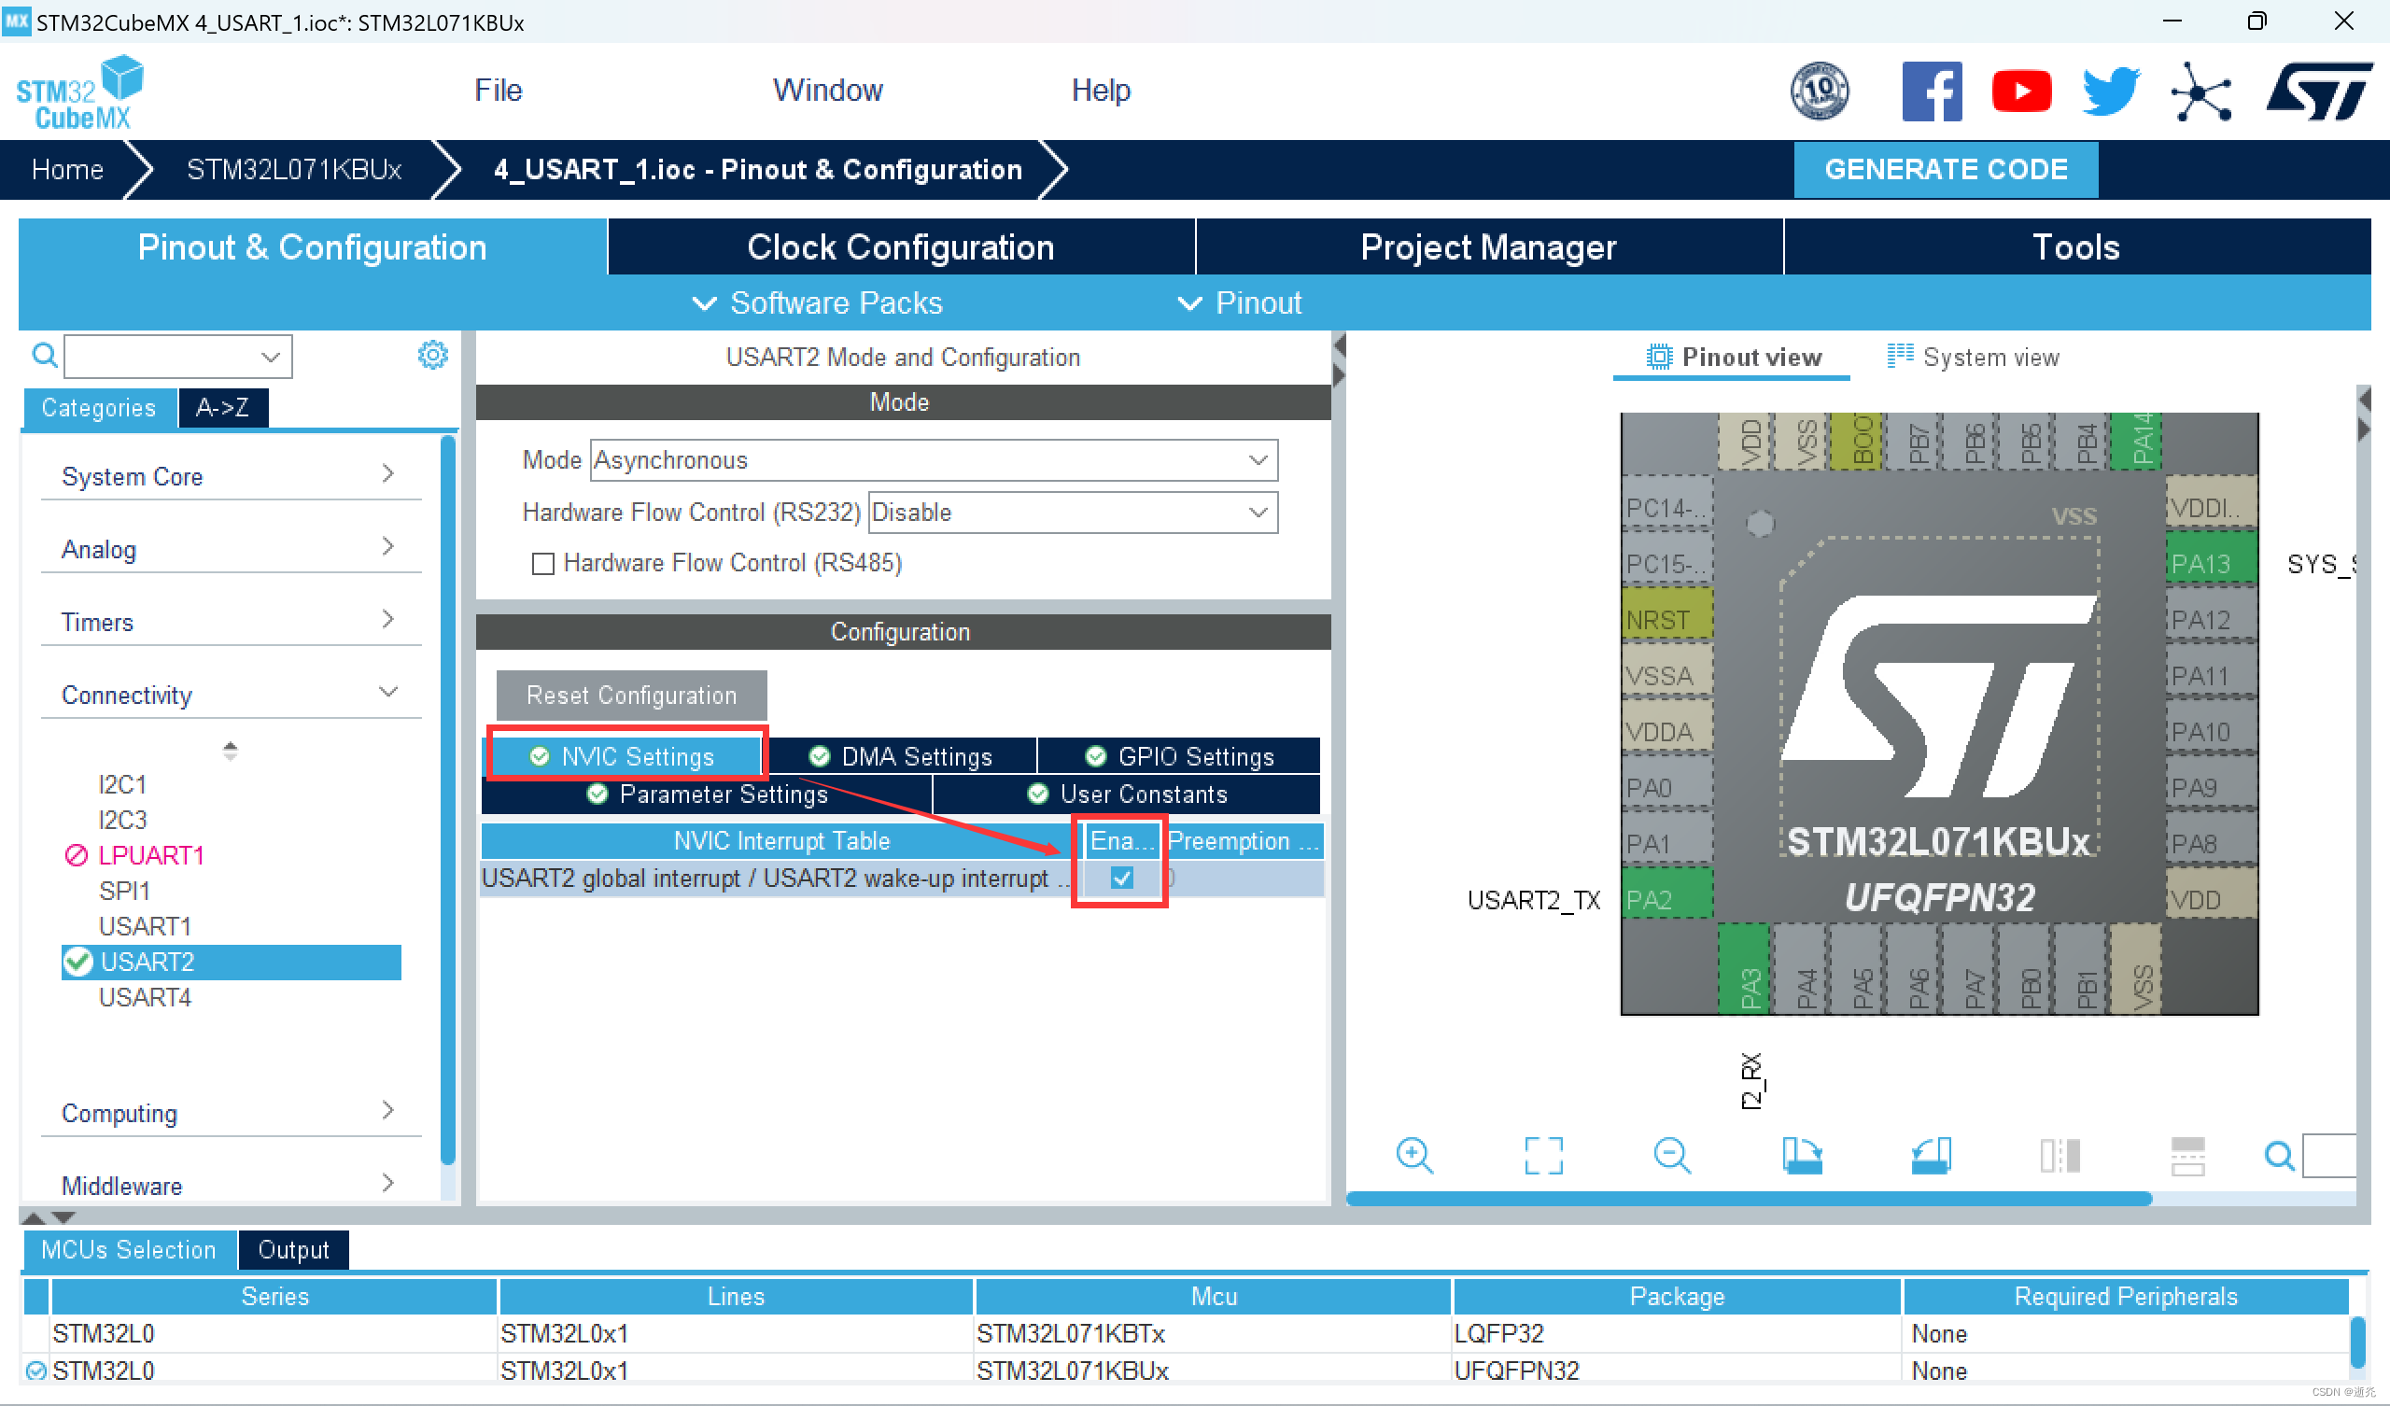This screenshot has width=2390, height=1406.
Task: Enable Hardware Flow Control (RS485) checkbox
Action: (542, 564)
